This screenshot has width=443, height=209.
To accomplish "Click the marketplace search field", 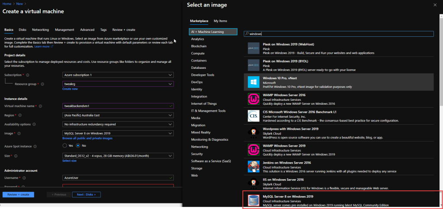I will 339,33.
